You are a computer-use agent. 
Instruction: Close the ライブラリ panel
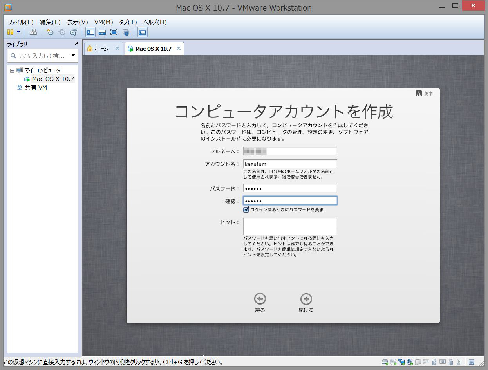(77, 43)
